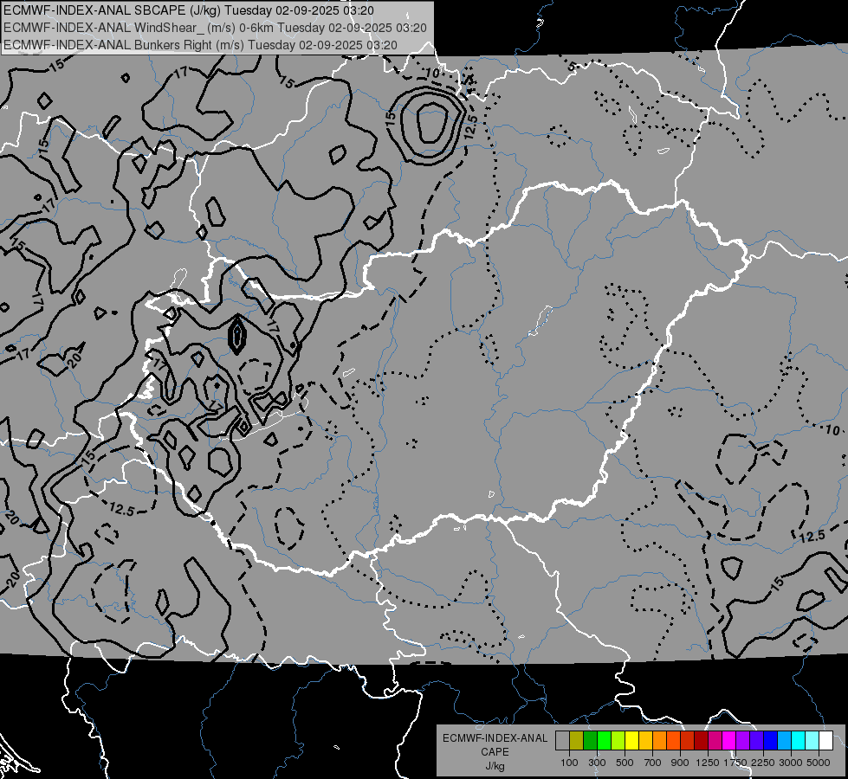Screen dimensions: 848x779
Task: Pick the purple legend swatch
Action: [x=743, y=741]
